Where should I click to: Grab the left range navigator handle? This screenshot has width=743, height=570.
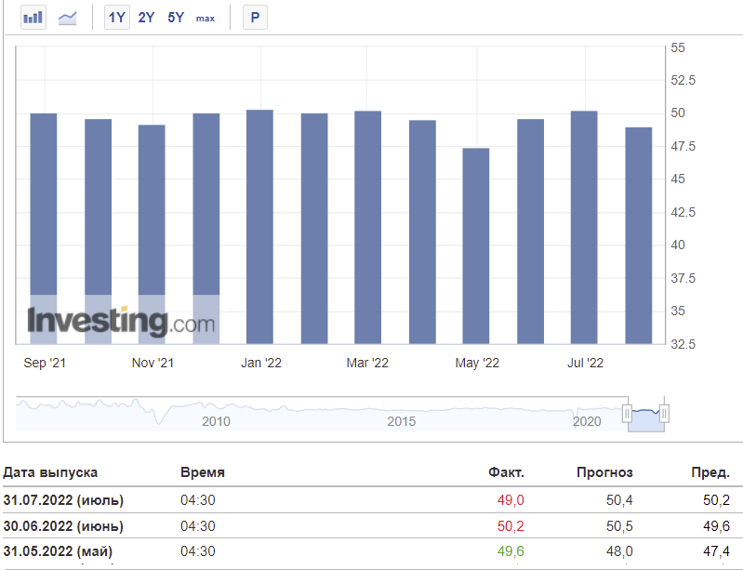627,414
